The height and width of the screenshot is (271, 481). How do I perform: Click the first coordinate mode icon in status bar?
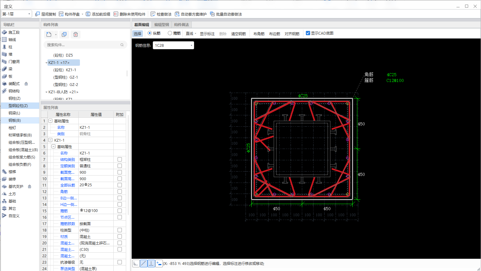tap(136, 263)
